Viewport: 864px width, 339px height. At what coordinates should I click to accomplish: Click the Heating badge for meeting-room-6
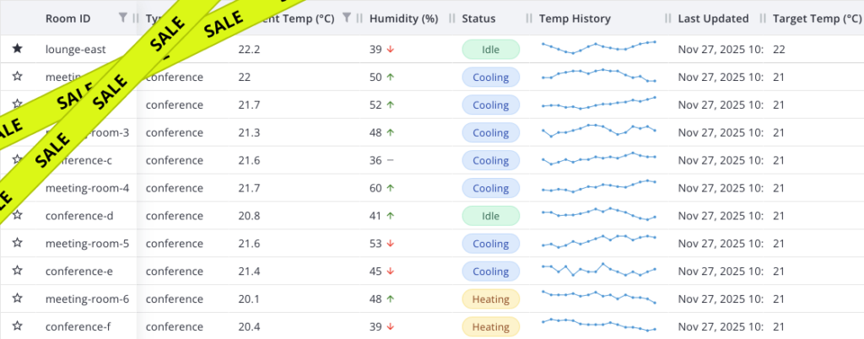click(490, 299)
